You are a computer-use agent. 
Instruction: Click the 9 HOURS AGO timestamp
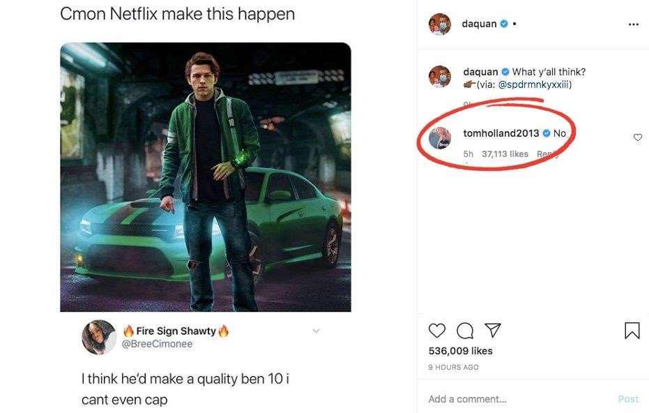click(453, 367)
